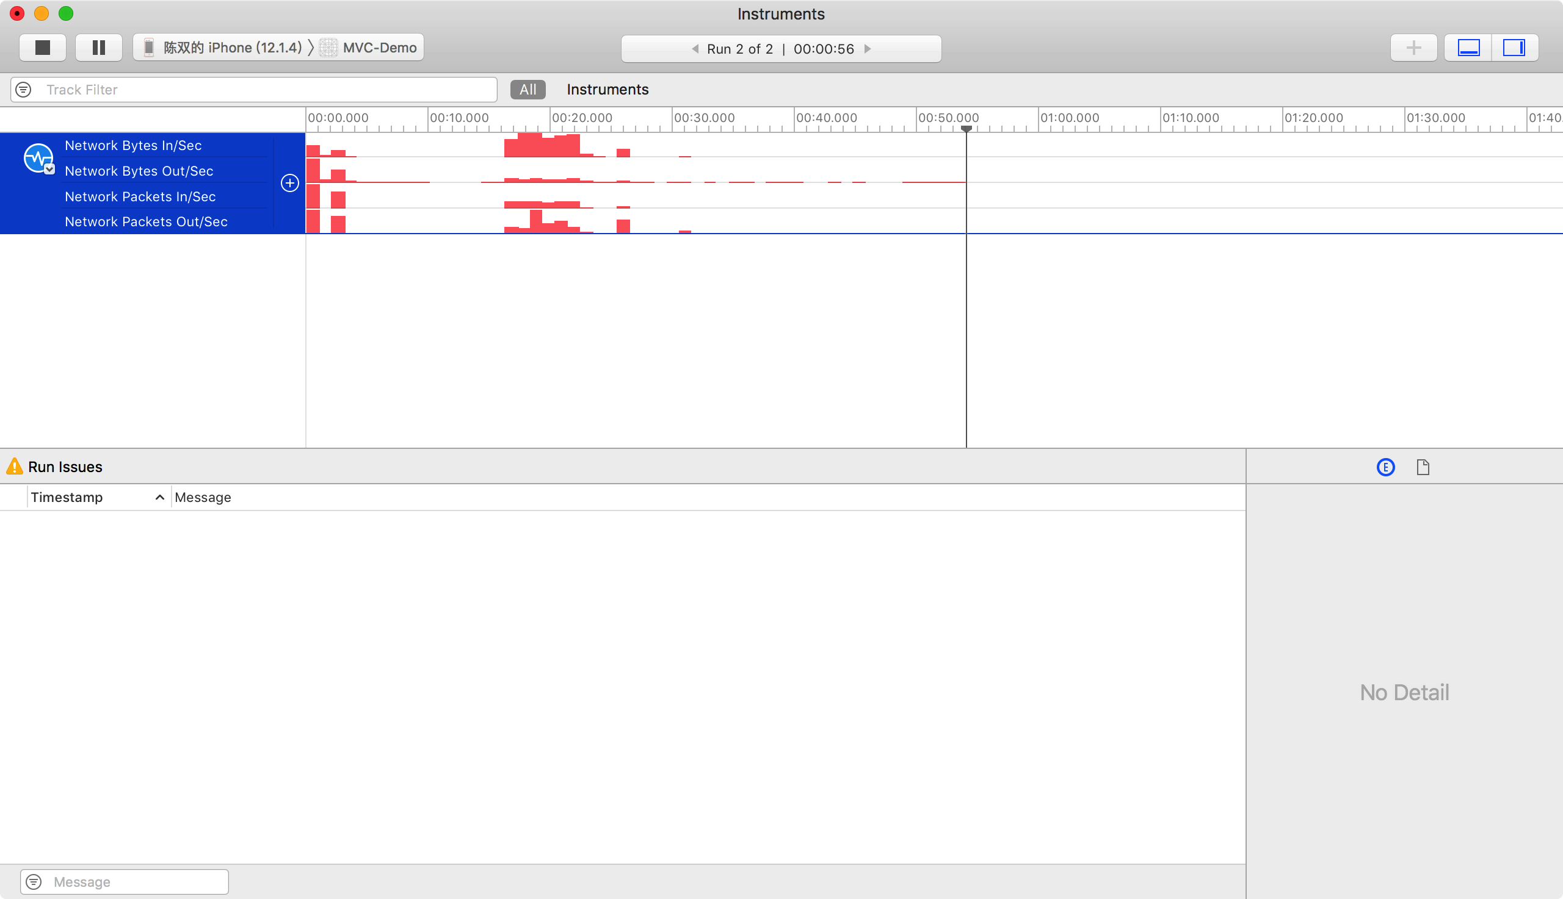1563x899 pixels.
Task: Toggle the Timestamp sort order arrow
Action: point(159,497)
